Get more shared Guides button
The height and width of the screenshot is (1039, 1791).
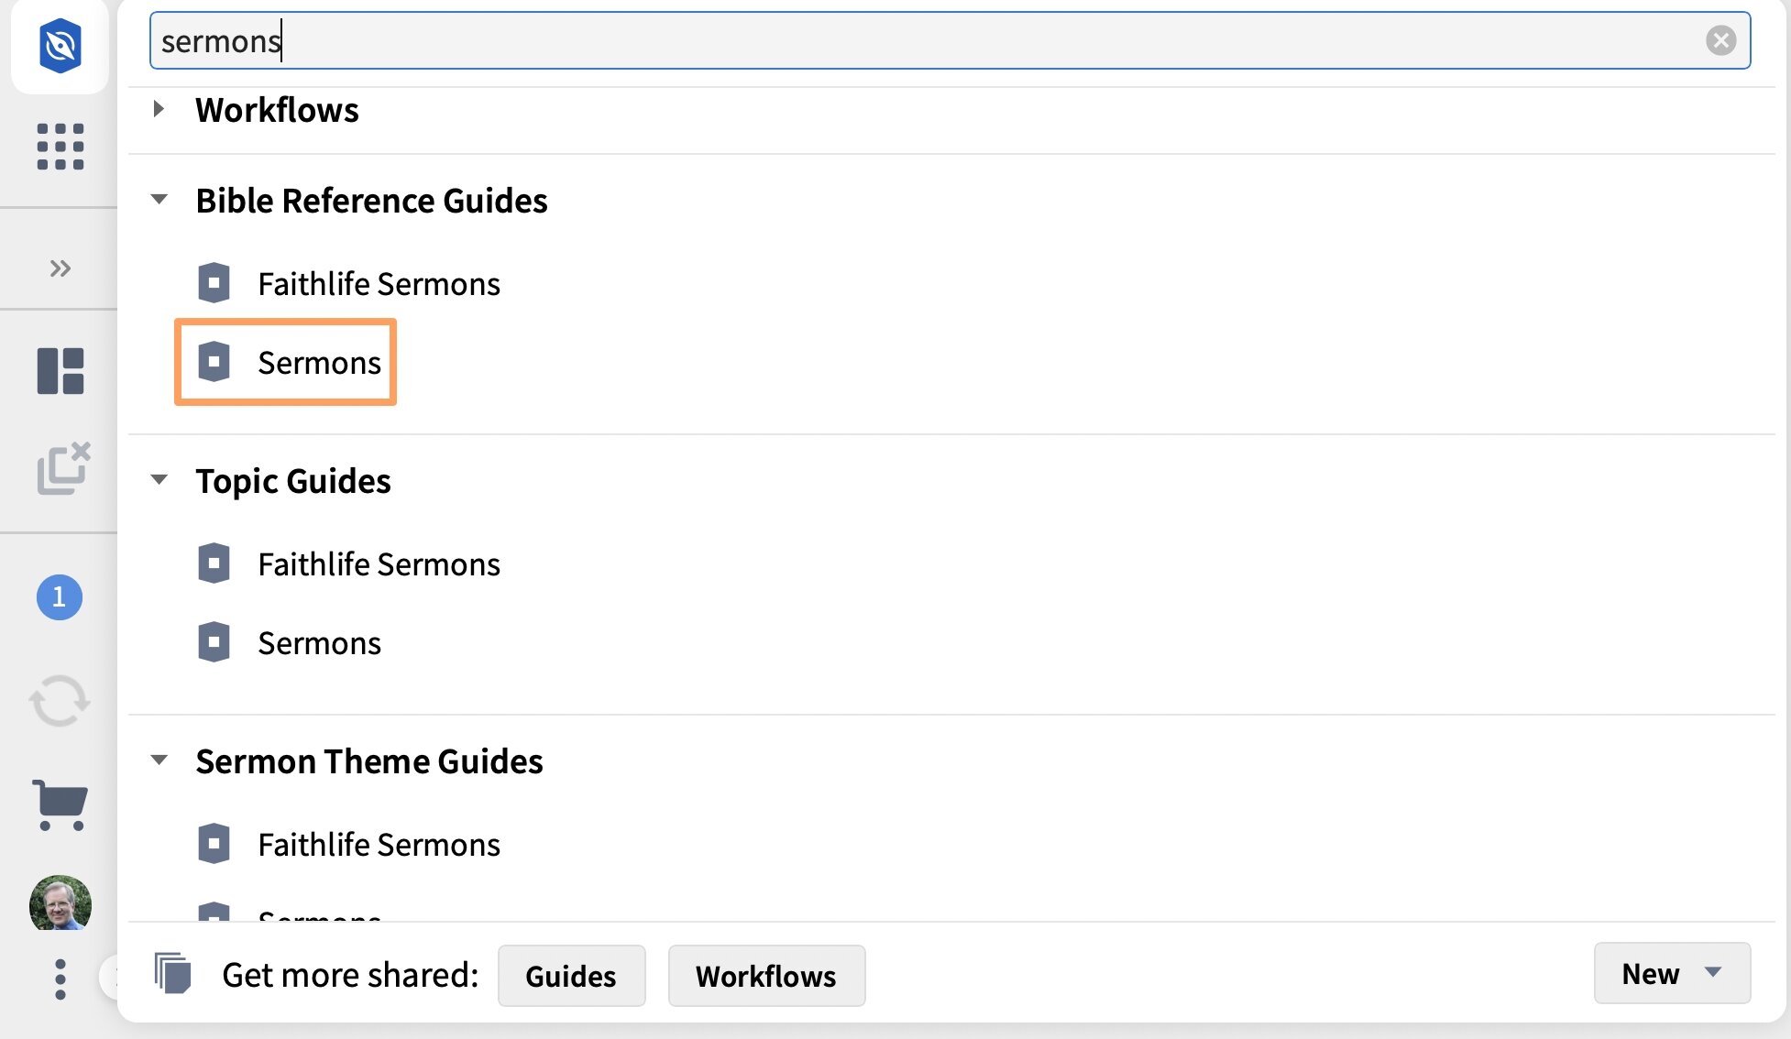tap(571, 976)
